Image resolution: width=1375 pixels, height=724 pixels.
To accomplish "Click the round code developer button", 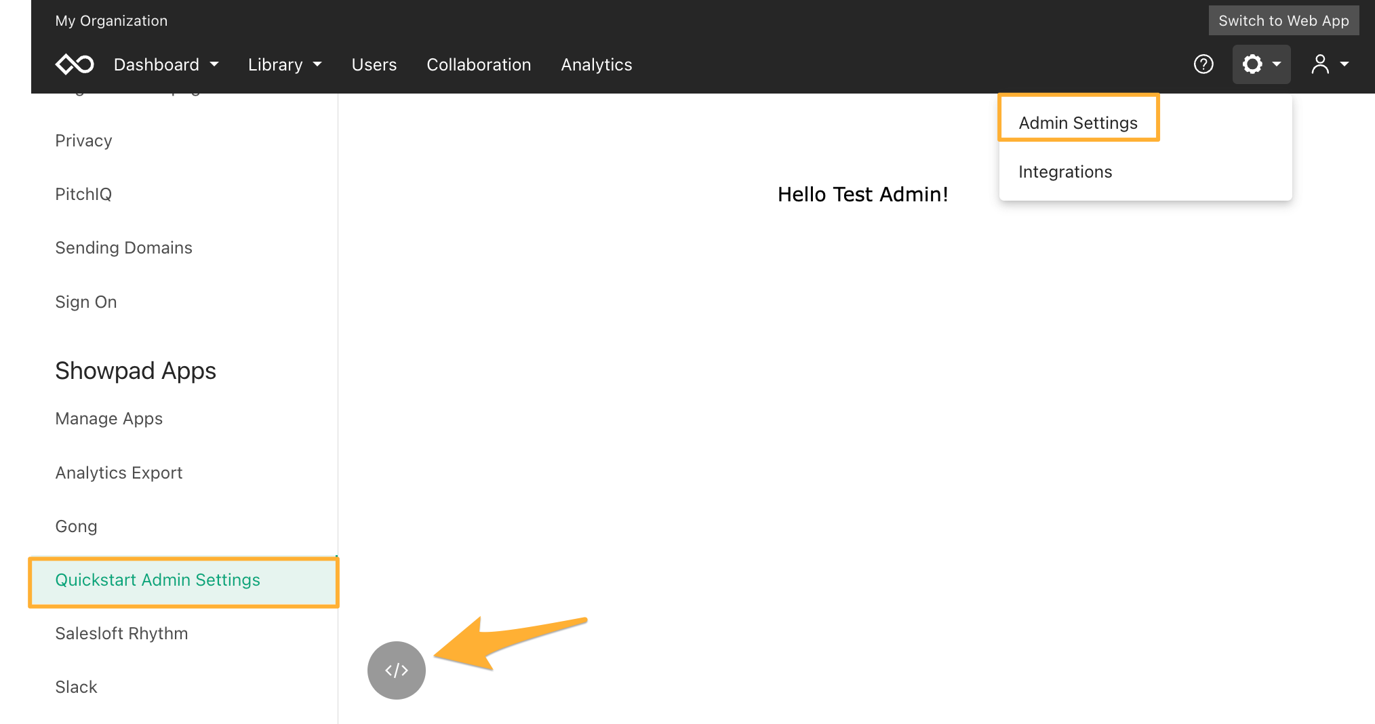I will [397, 670].
